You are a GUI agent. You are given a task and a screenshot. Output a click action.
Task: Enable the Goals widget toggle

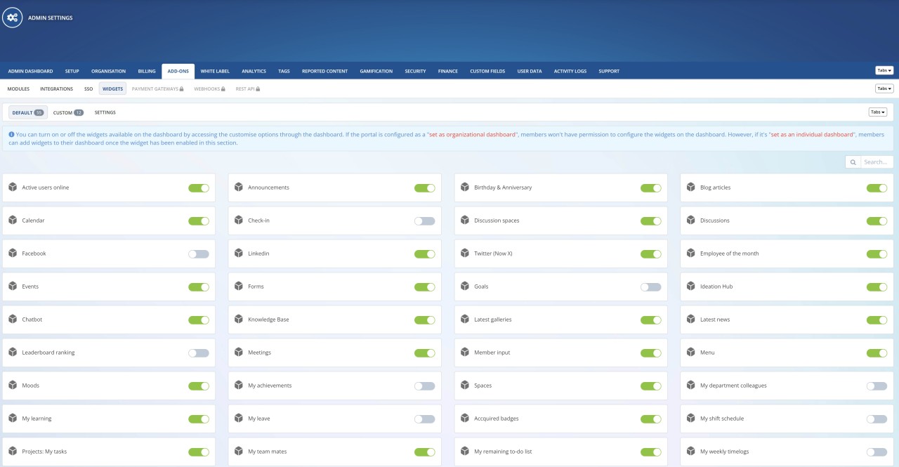650,287
